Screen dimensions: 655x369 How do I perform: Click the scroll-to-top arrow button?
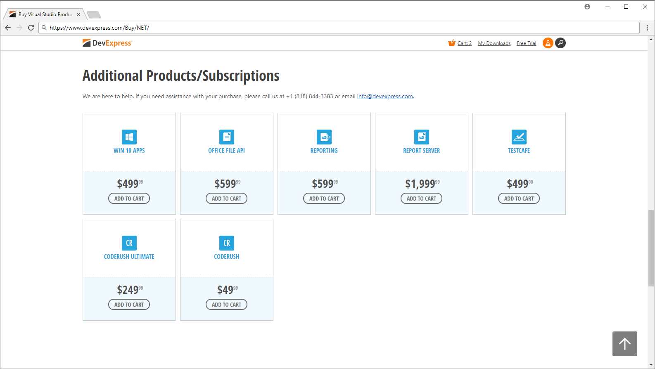click(x=624, y=343)
